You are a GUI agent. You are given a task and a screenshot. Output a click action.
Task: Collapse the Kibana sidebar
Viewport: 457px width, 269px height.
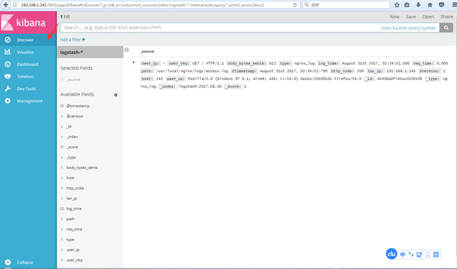point(28,262)
